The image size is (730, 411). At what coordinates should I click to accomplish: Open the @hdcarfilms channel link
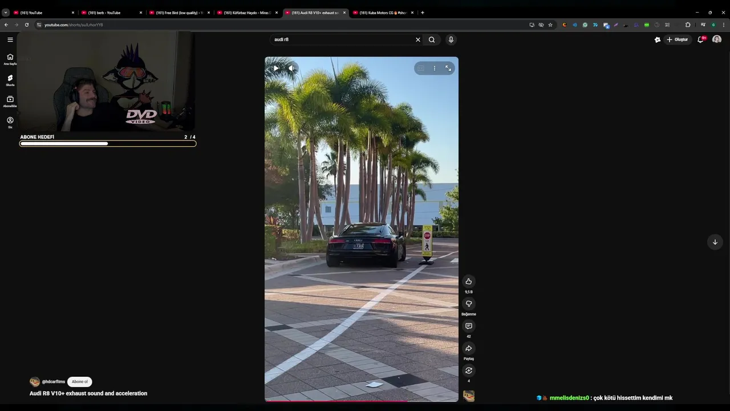54,382
